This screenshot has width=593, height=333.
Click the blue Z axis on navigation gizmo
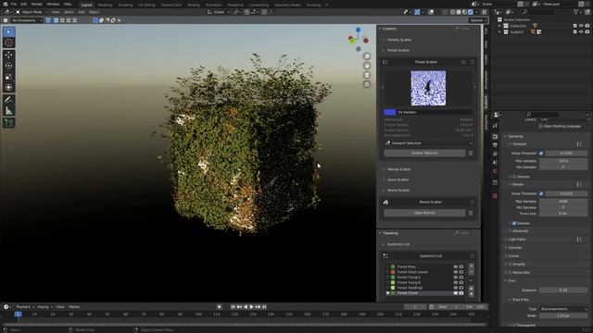click(x=359, y=30)
